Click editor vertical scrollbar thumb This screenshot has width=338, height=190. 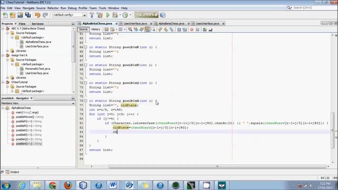333,130
